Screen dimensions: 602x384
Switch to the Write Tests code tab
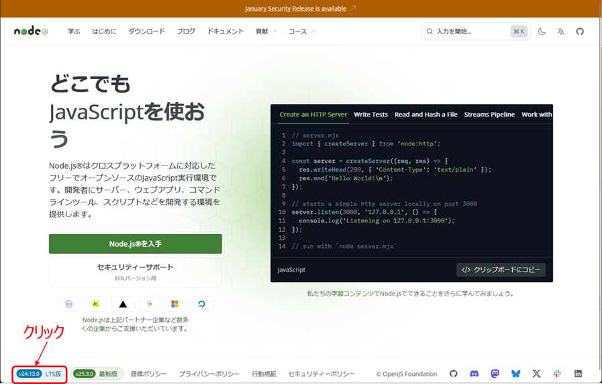pos(370,115)
